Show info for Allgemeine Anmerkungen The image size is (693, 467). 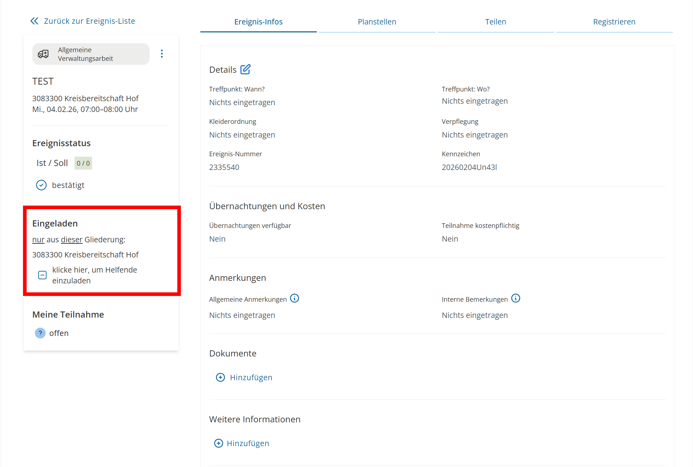click(295, 298)
